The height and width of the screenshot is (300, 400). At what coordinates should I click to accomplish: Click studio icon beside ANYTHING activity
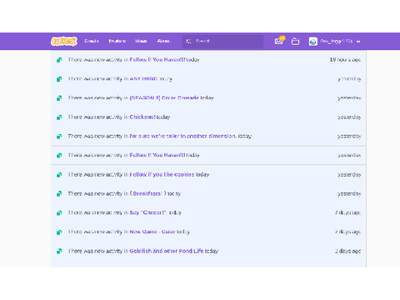point(59,79)
